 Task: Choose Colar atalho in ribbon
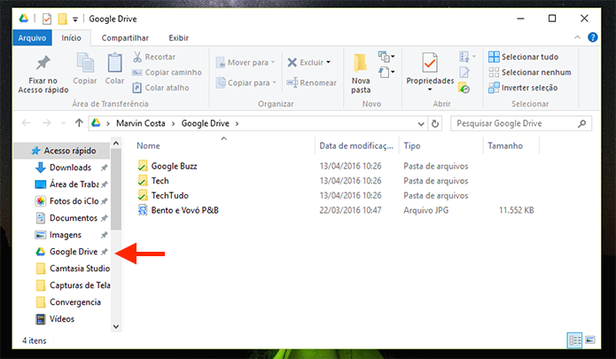click(x=160, y=88)
